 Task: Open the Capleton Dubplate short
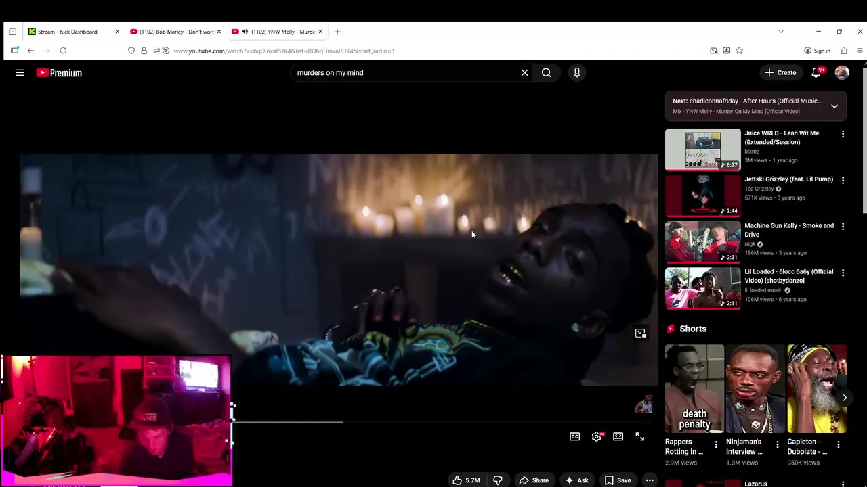pos(816,389)
